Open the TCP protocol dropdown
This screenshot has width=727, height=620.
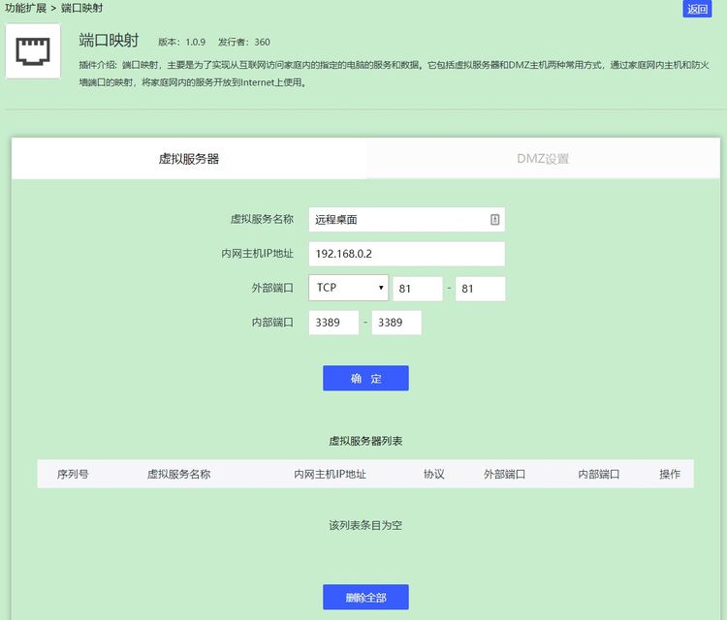pyautogui.click(x=348, y=288)
